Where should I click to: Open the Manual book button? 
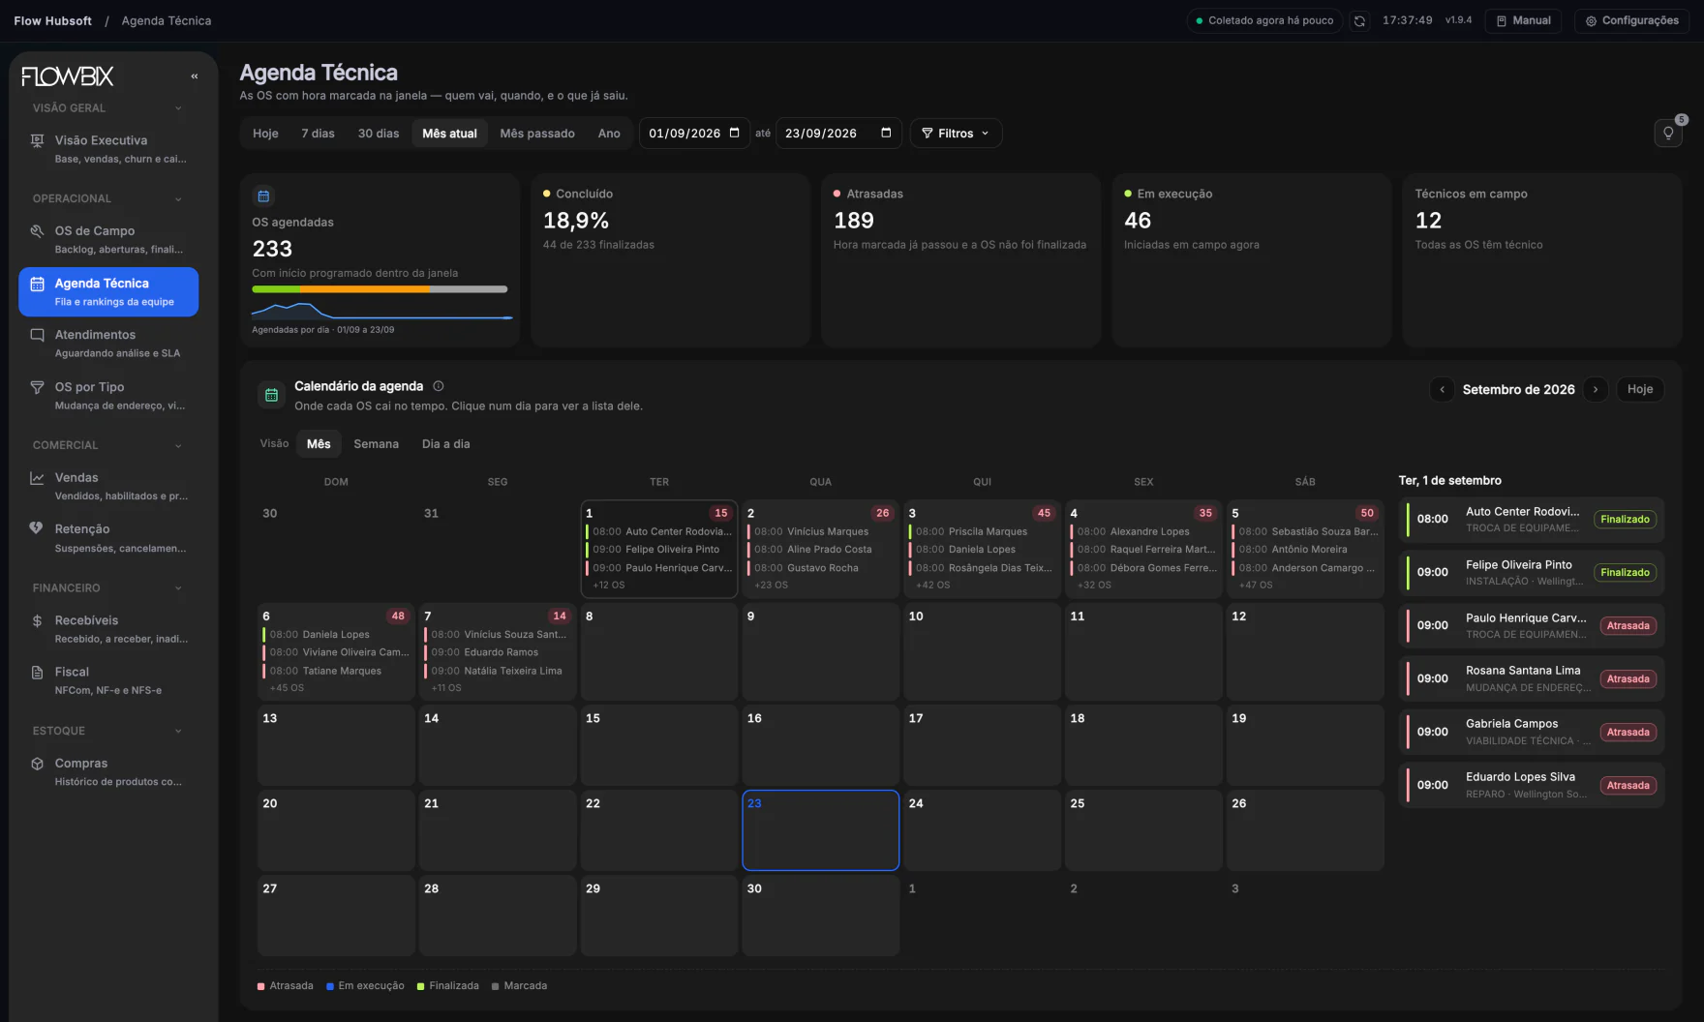1523,20
